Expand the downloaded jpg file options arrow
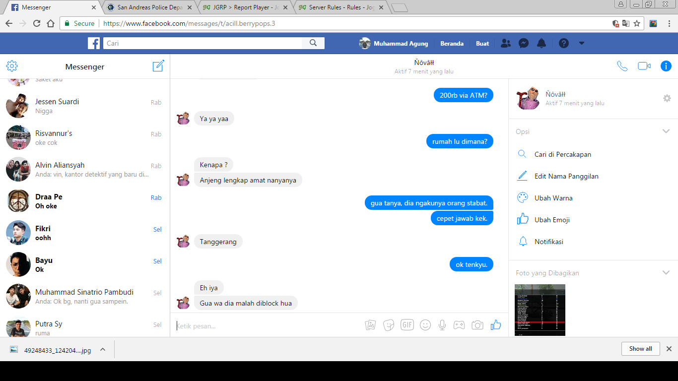 pos(103,349)
